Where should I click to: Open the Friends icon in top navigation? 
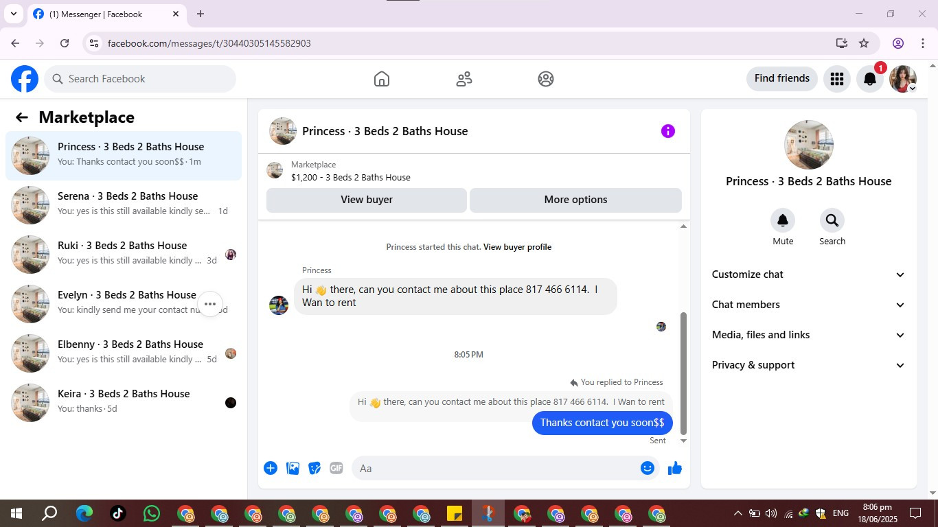(x=464, y=79)
